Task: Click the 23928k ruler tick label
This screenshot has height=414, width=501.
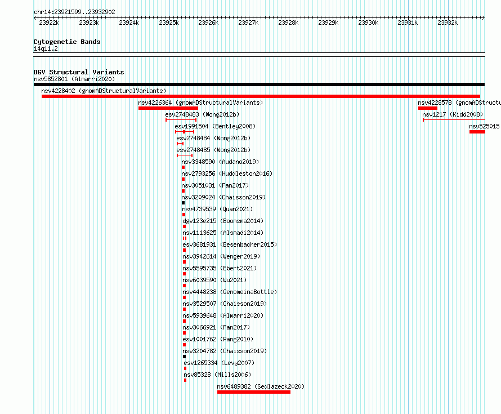Action: pyautogui.click(x=288, y=23)
